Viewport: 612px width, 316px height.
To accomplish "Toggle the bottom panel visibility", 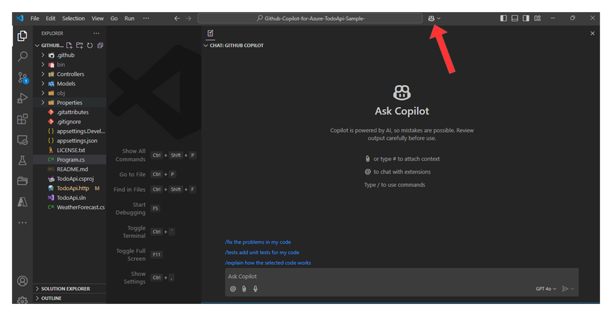I will click(515, 18).
